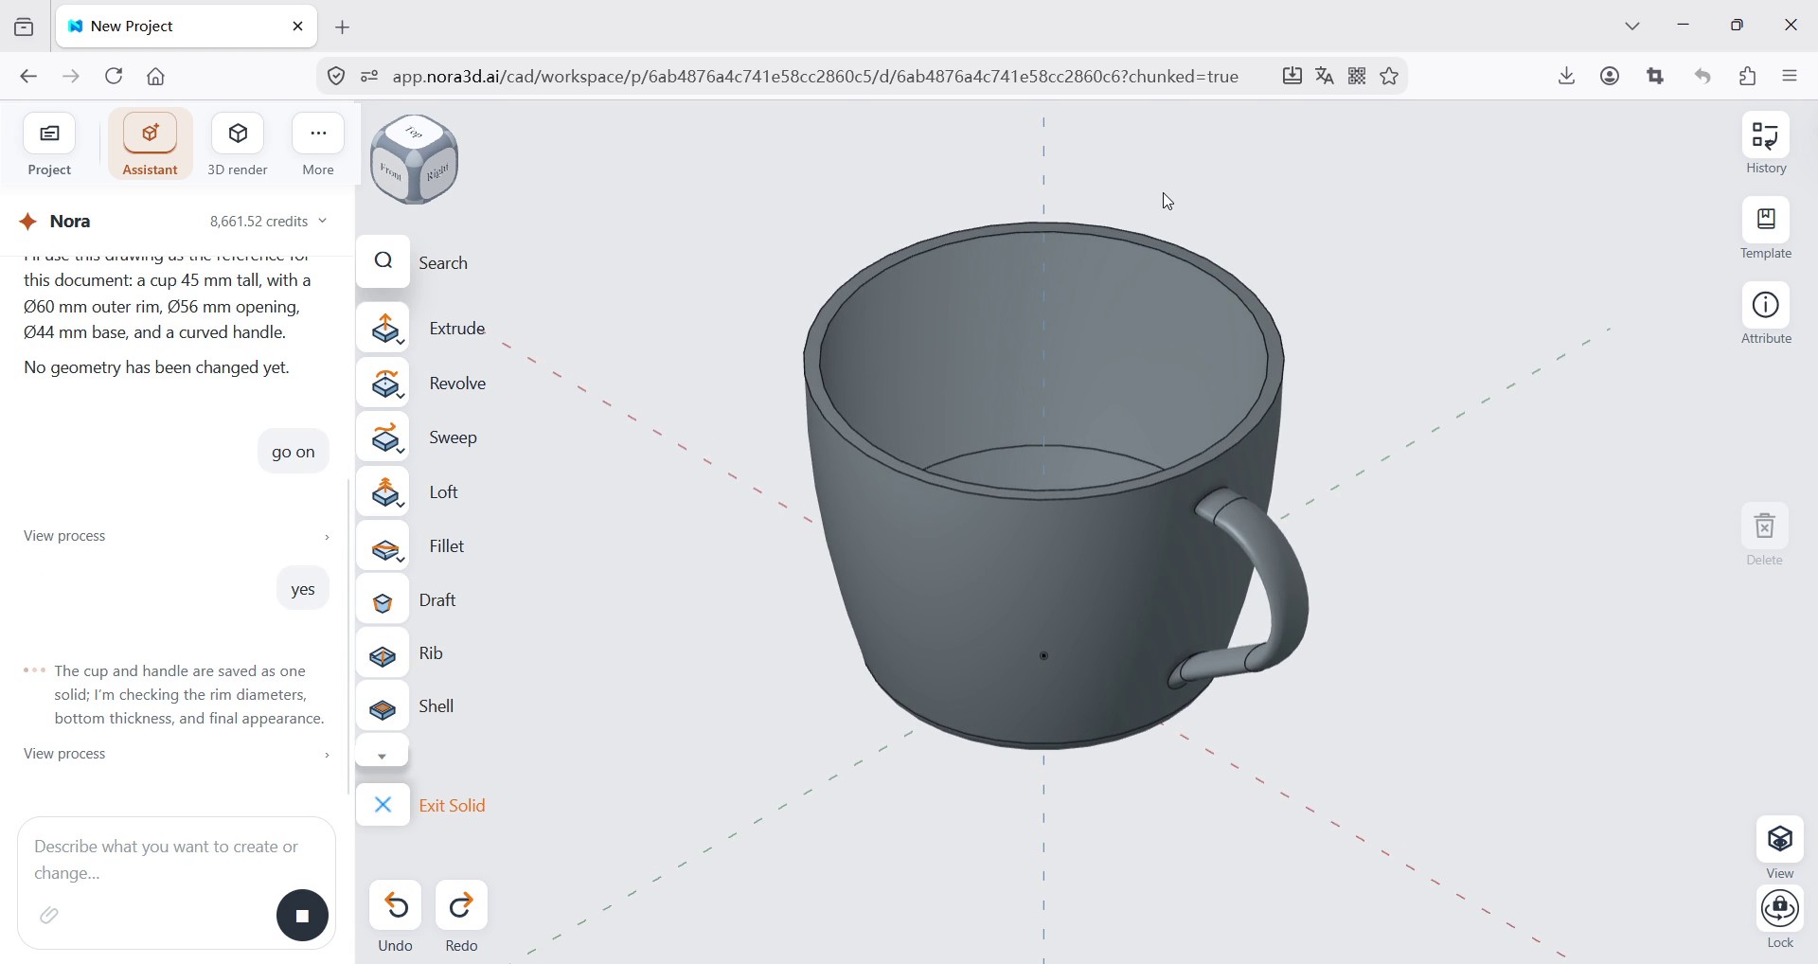The image size is (1818, 964).
Task: Click the 'yes' chat message
Action: (303, 590)
